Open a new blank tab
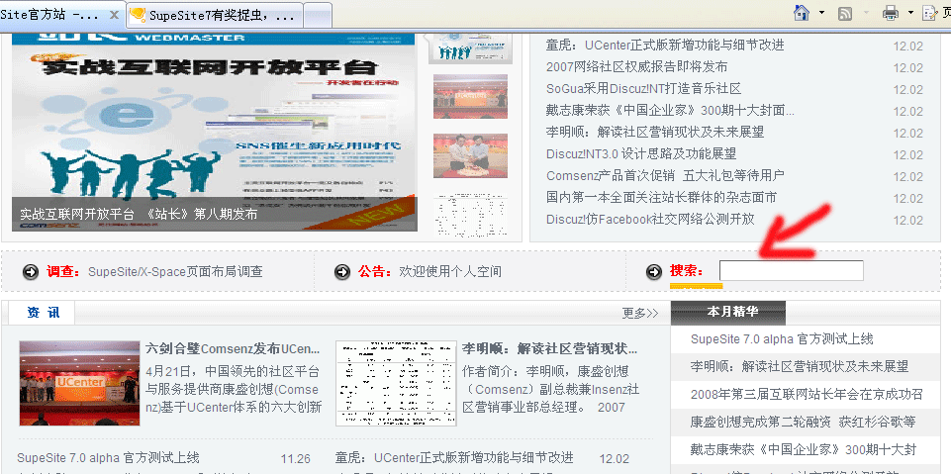951x474 pixels. tap(318, 15)
